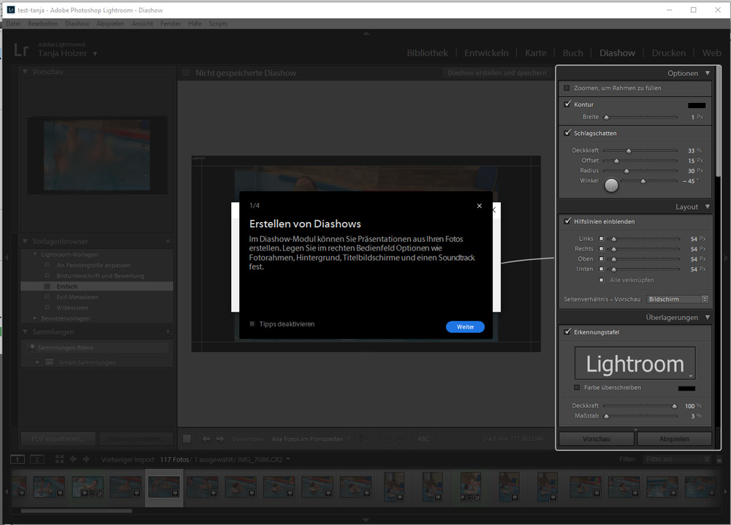Uncheck the Kontur checkbox

(567, 104)
